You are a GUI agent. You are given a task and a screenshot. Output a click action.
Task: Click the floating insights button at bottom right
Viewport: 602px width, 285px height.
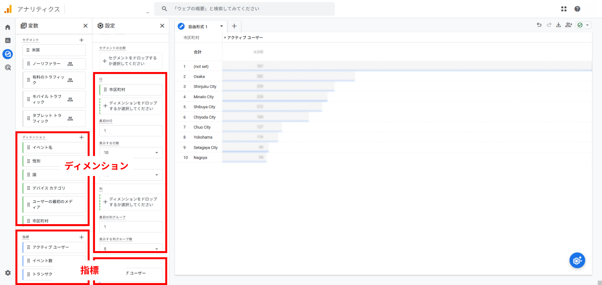click(x=577, y=260)
